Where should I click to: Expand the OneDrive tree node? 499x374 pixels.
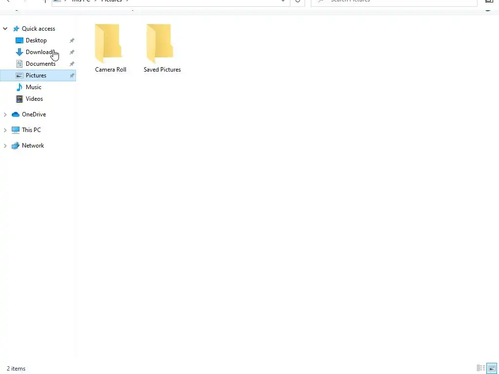coord(5,114)
